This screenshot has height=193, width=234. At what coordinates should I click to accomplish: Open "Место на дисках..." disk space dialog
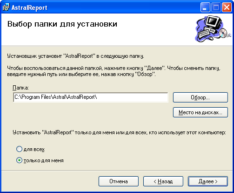(x=201, y=112)
